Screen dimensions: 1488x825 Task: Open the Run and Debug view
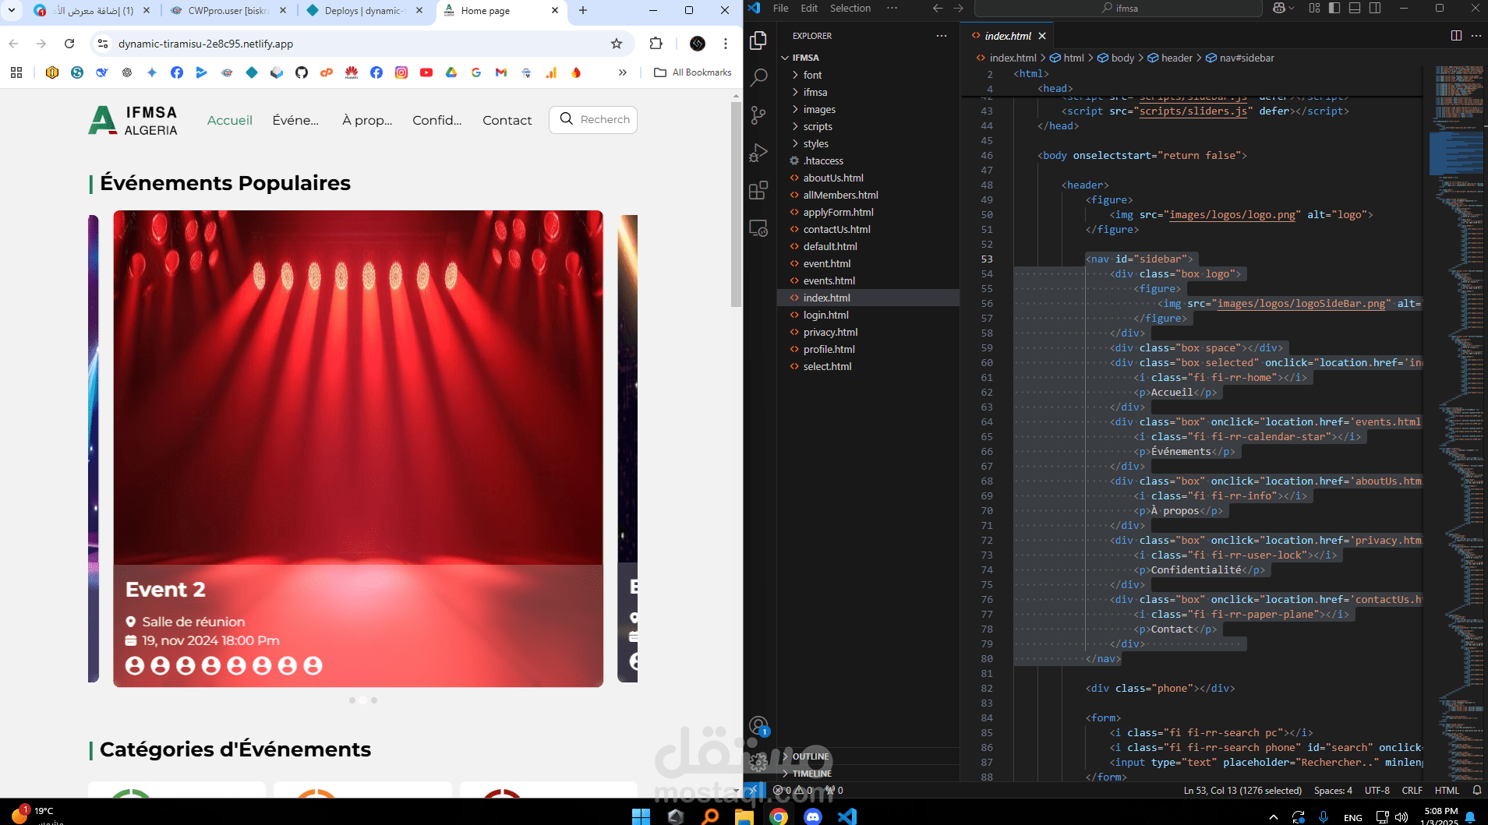(758, 153)
